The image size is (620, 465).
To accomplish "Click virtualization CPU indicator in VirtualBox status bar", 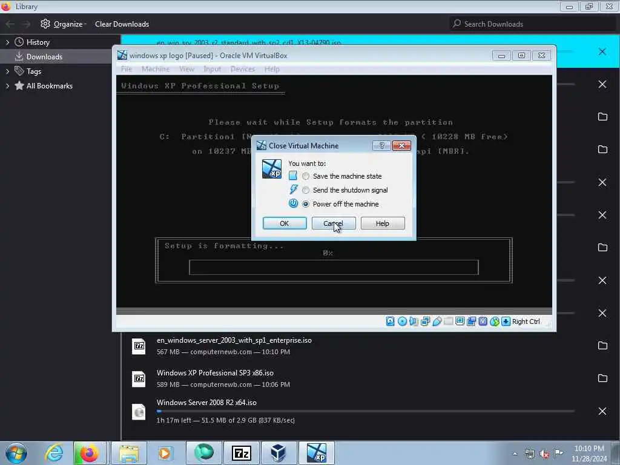I will click(x=483, y=322).
